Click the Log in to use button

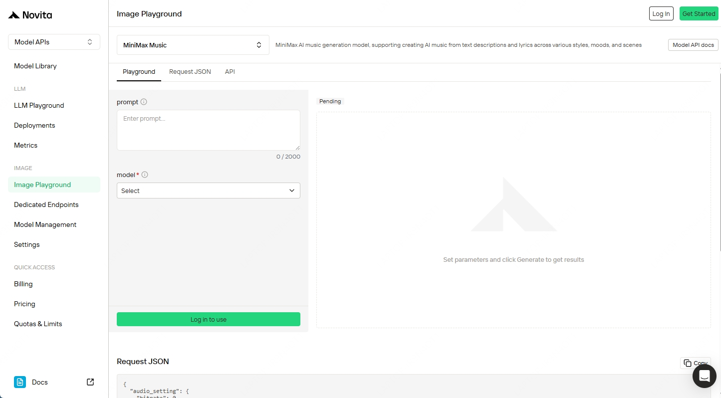(209, 319)
